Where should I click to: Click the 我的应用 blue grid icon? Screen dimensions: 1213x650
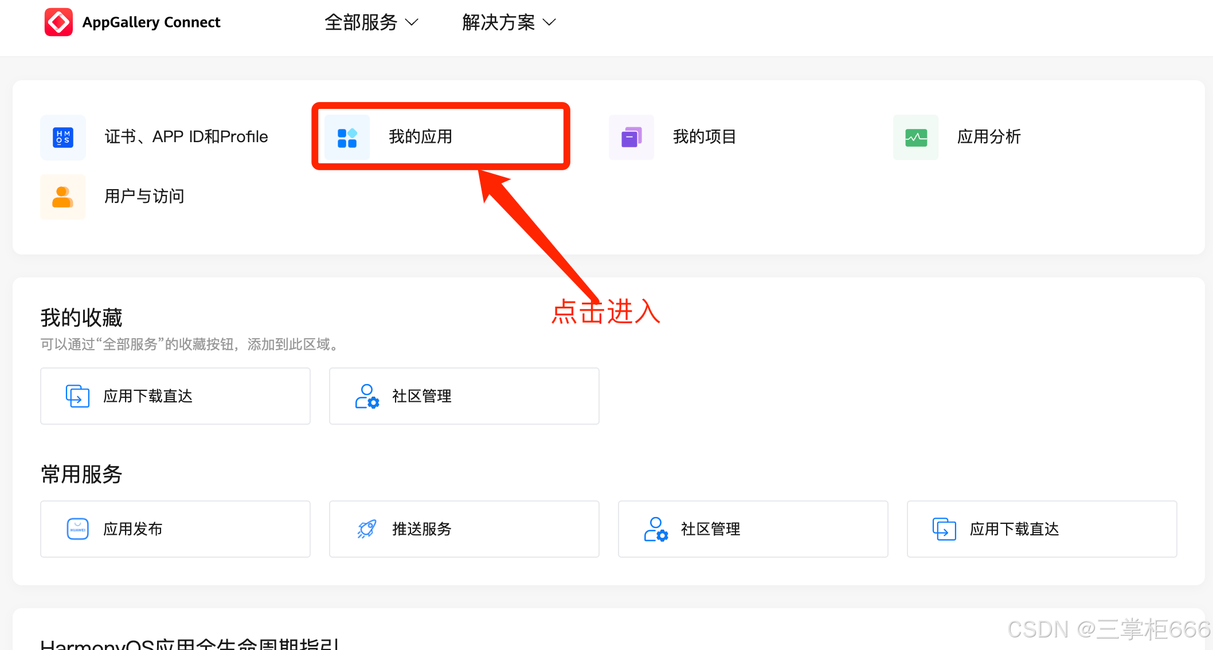(347, 137)
